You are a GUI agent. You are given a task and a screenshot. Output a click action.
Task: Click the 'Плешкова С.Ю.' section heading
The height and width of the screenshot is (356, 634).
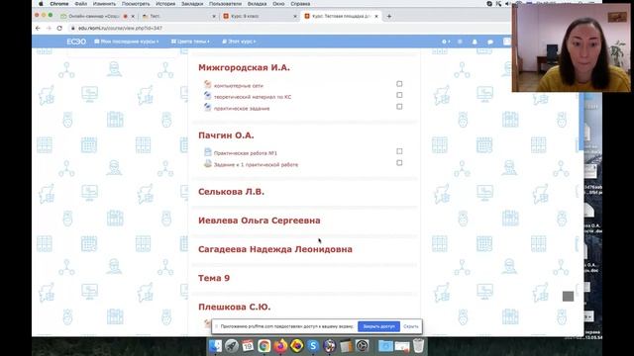pyautogui.click(x=234, y=307)
